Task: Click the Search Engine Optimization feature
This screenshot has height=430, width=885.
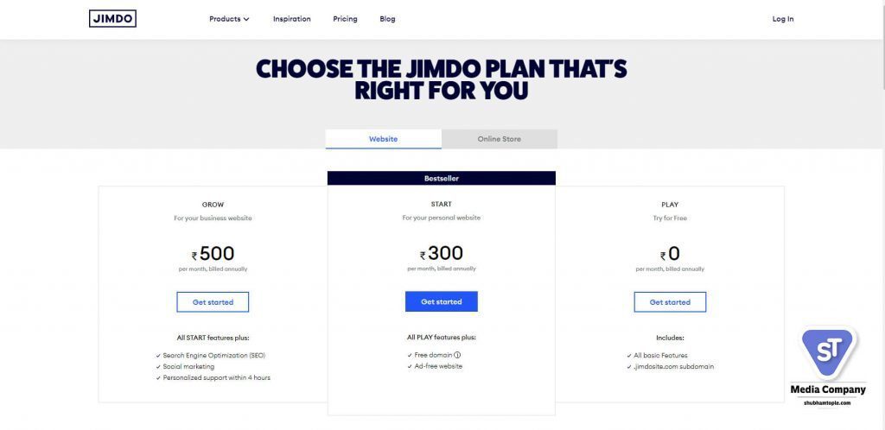Action: click(x=214, y=356)
